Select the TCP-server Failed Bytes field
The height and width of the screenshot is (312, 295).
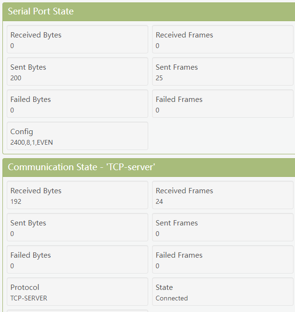77,260
